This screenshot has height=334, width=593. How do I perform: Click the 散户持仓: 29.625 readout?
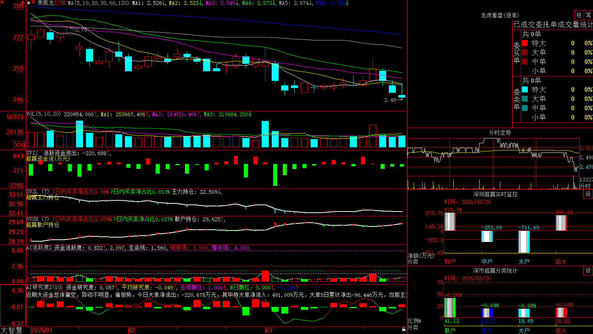click(x=198, y=219)
